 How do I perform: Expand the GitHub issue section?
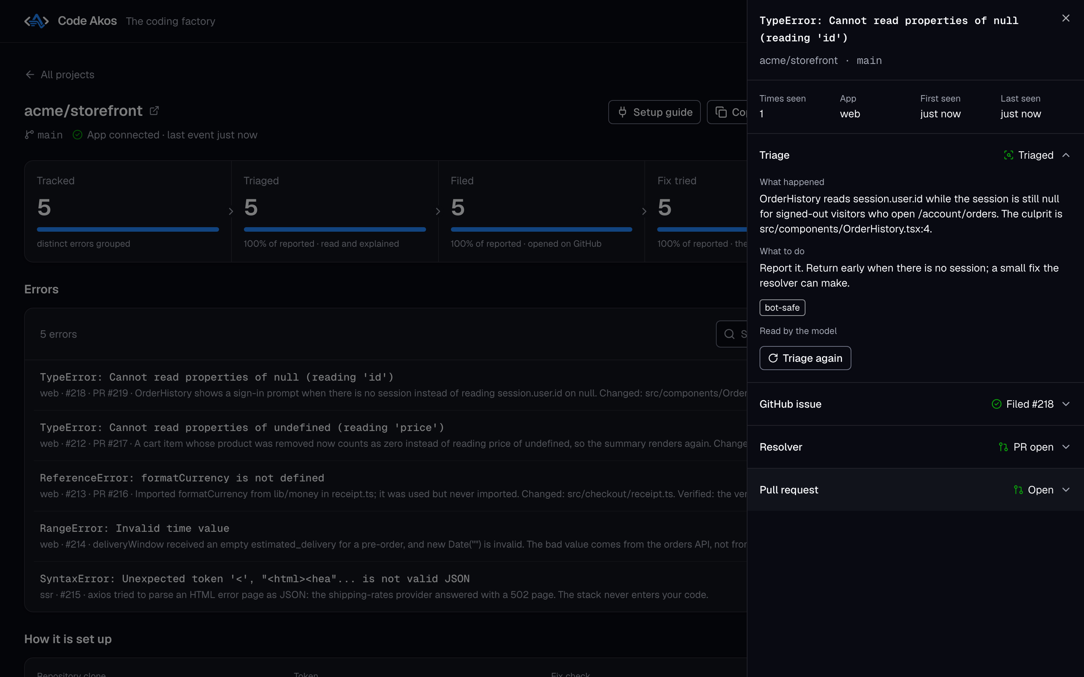[915, 404]
